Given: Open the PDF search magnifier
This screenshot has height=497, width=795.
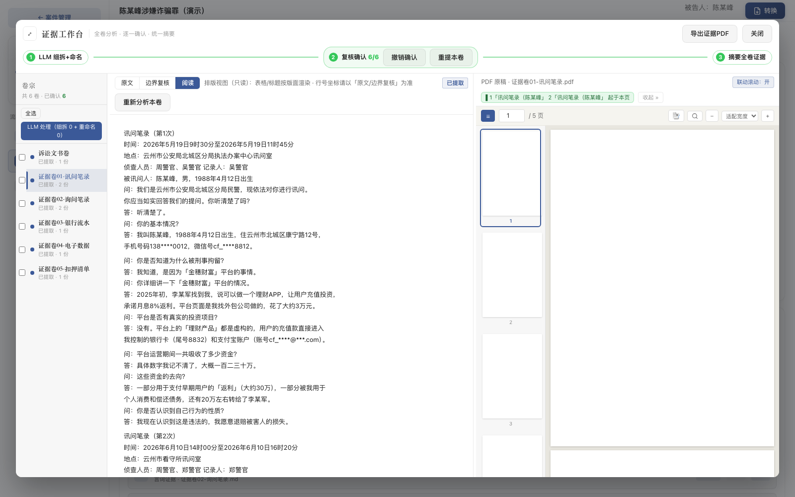Looking at the screenshot, I should 695,116.
